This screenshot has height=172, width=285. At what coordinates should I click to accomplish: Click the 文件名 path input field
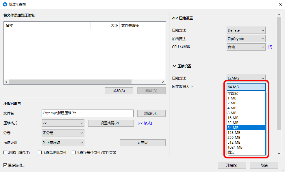(88, 113)
